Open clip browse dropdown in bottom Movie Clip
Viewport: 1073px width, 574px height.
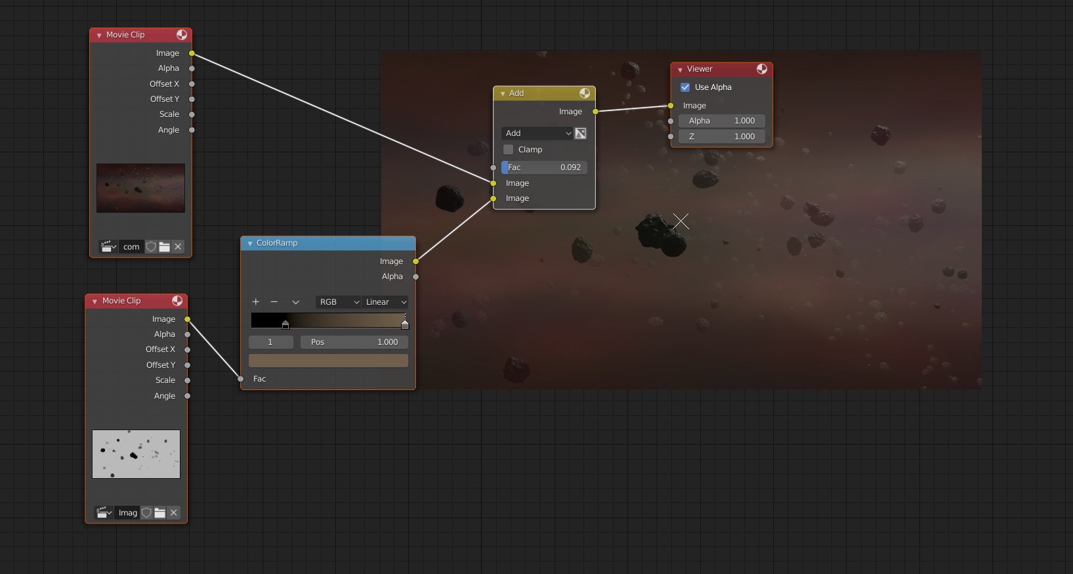coord(104,513)
